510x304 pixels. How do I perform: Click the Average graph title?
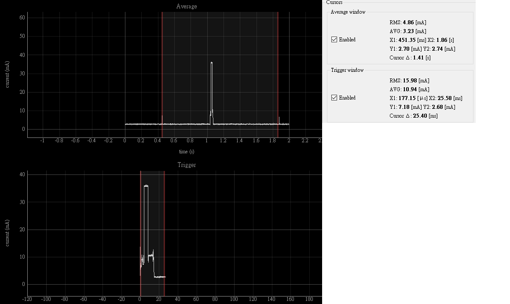[187, 6]
